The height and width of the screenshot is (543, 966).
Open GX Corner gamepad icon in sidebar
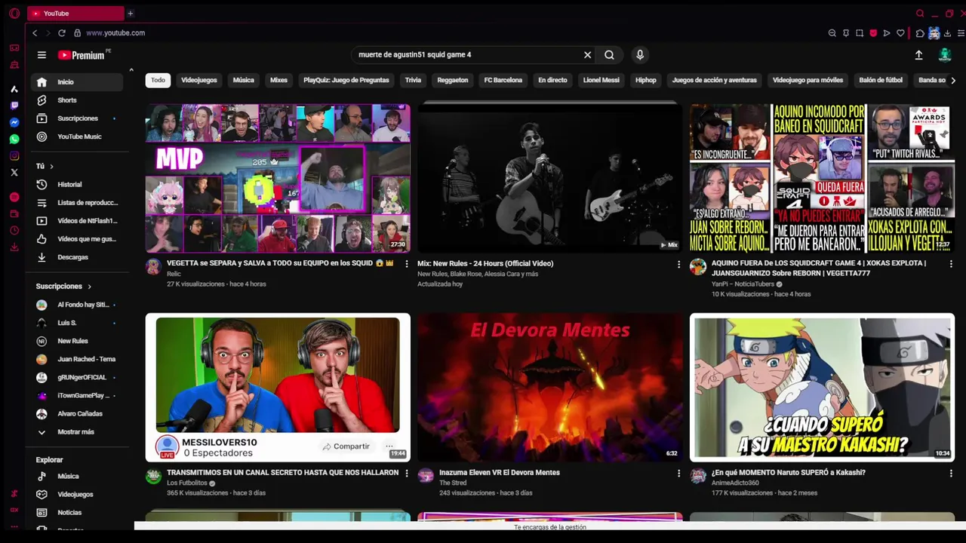coord(14,48)
